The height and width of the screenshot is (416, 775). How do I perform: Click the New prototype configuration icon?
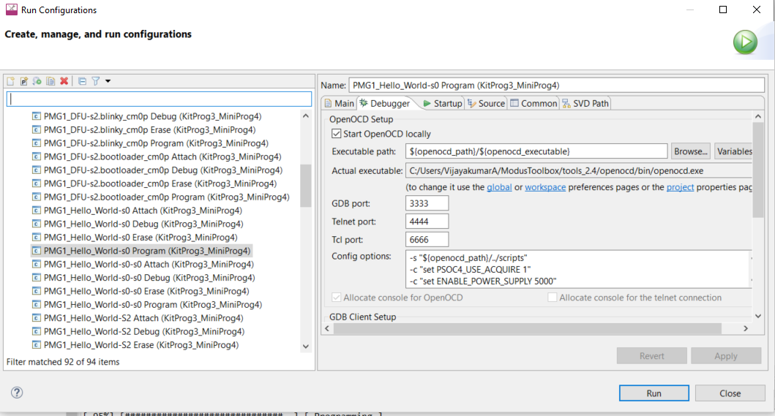[24, 81]
